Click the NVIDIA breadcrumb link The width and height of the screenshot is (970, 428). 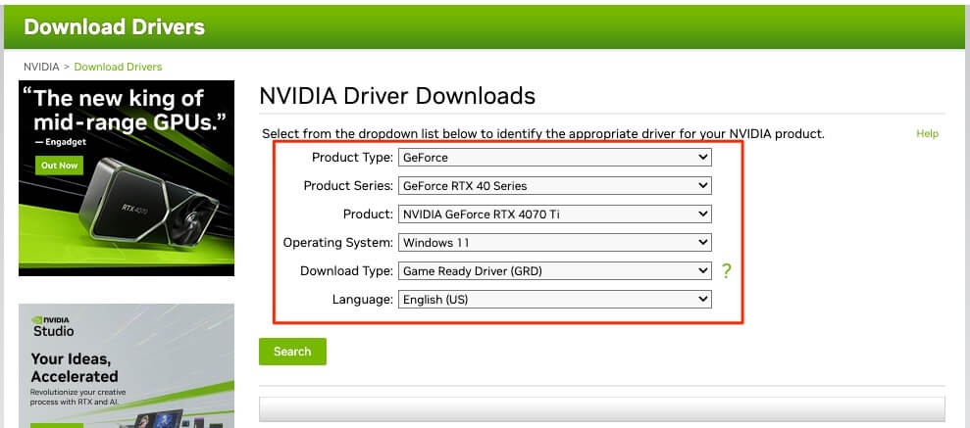(x=41, y=67)
